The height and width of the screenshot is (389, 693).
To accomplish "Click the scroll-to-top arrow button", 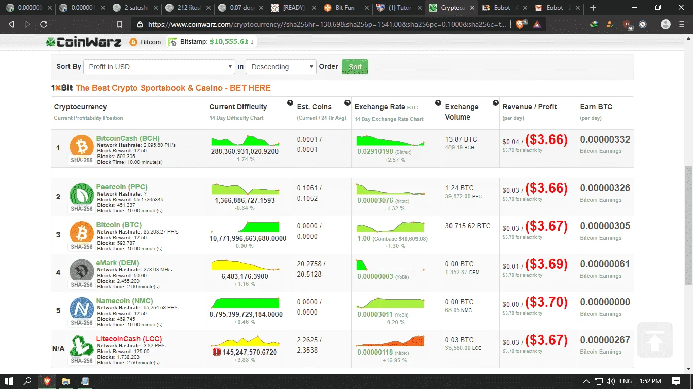I will tap(655, 340).
